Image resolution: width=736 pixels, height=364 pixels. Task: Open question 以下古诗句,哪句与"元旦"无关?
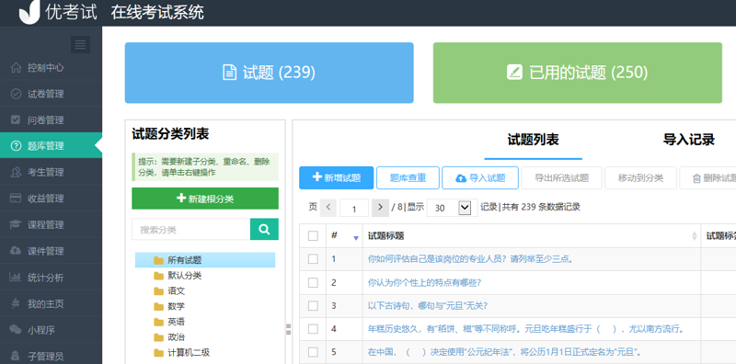(x=428, y=306)
